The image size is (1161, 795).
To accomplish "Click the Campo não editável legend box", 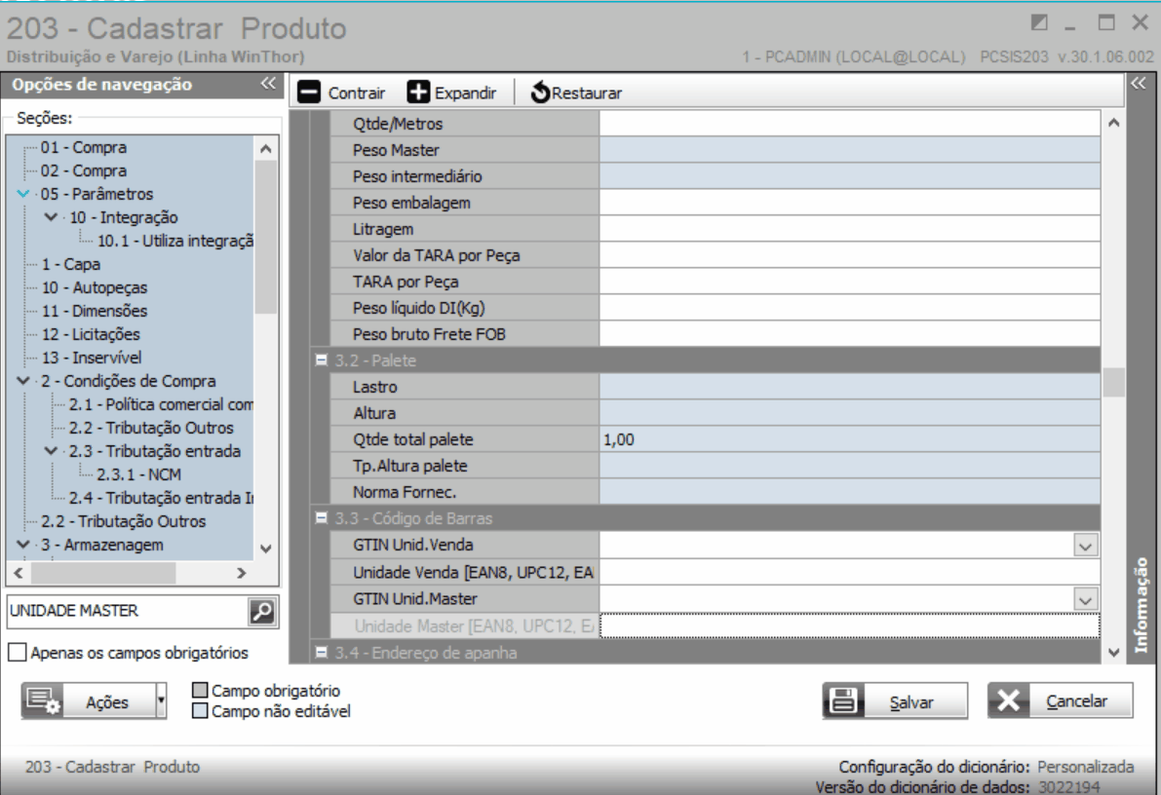I will pos(200,710).
